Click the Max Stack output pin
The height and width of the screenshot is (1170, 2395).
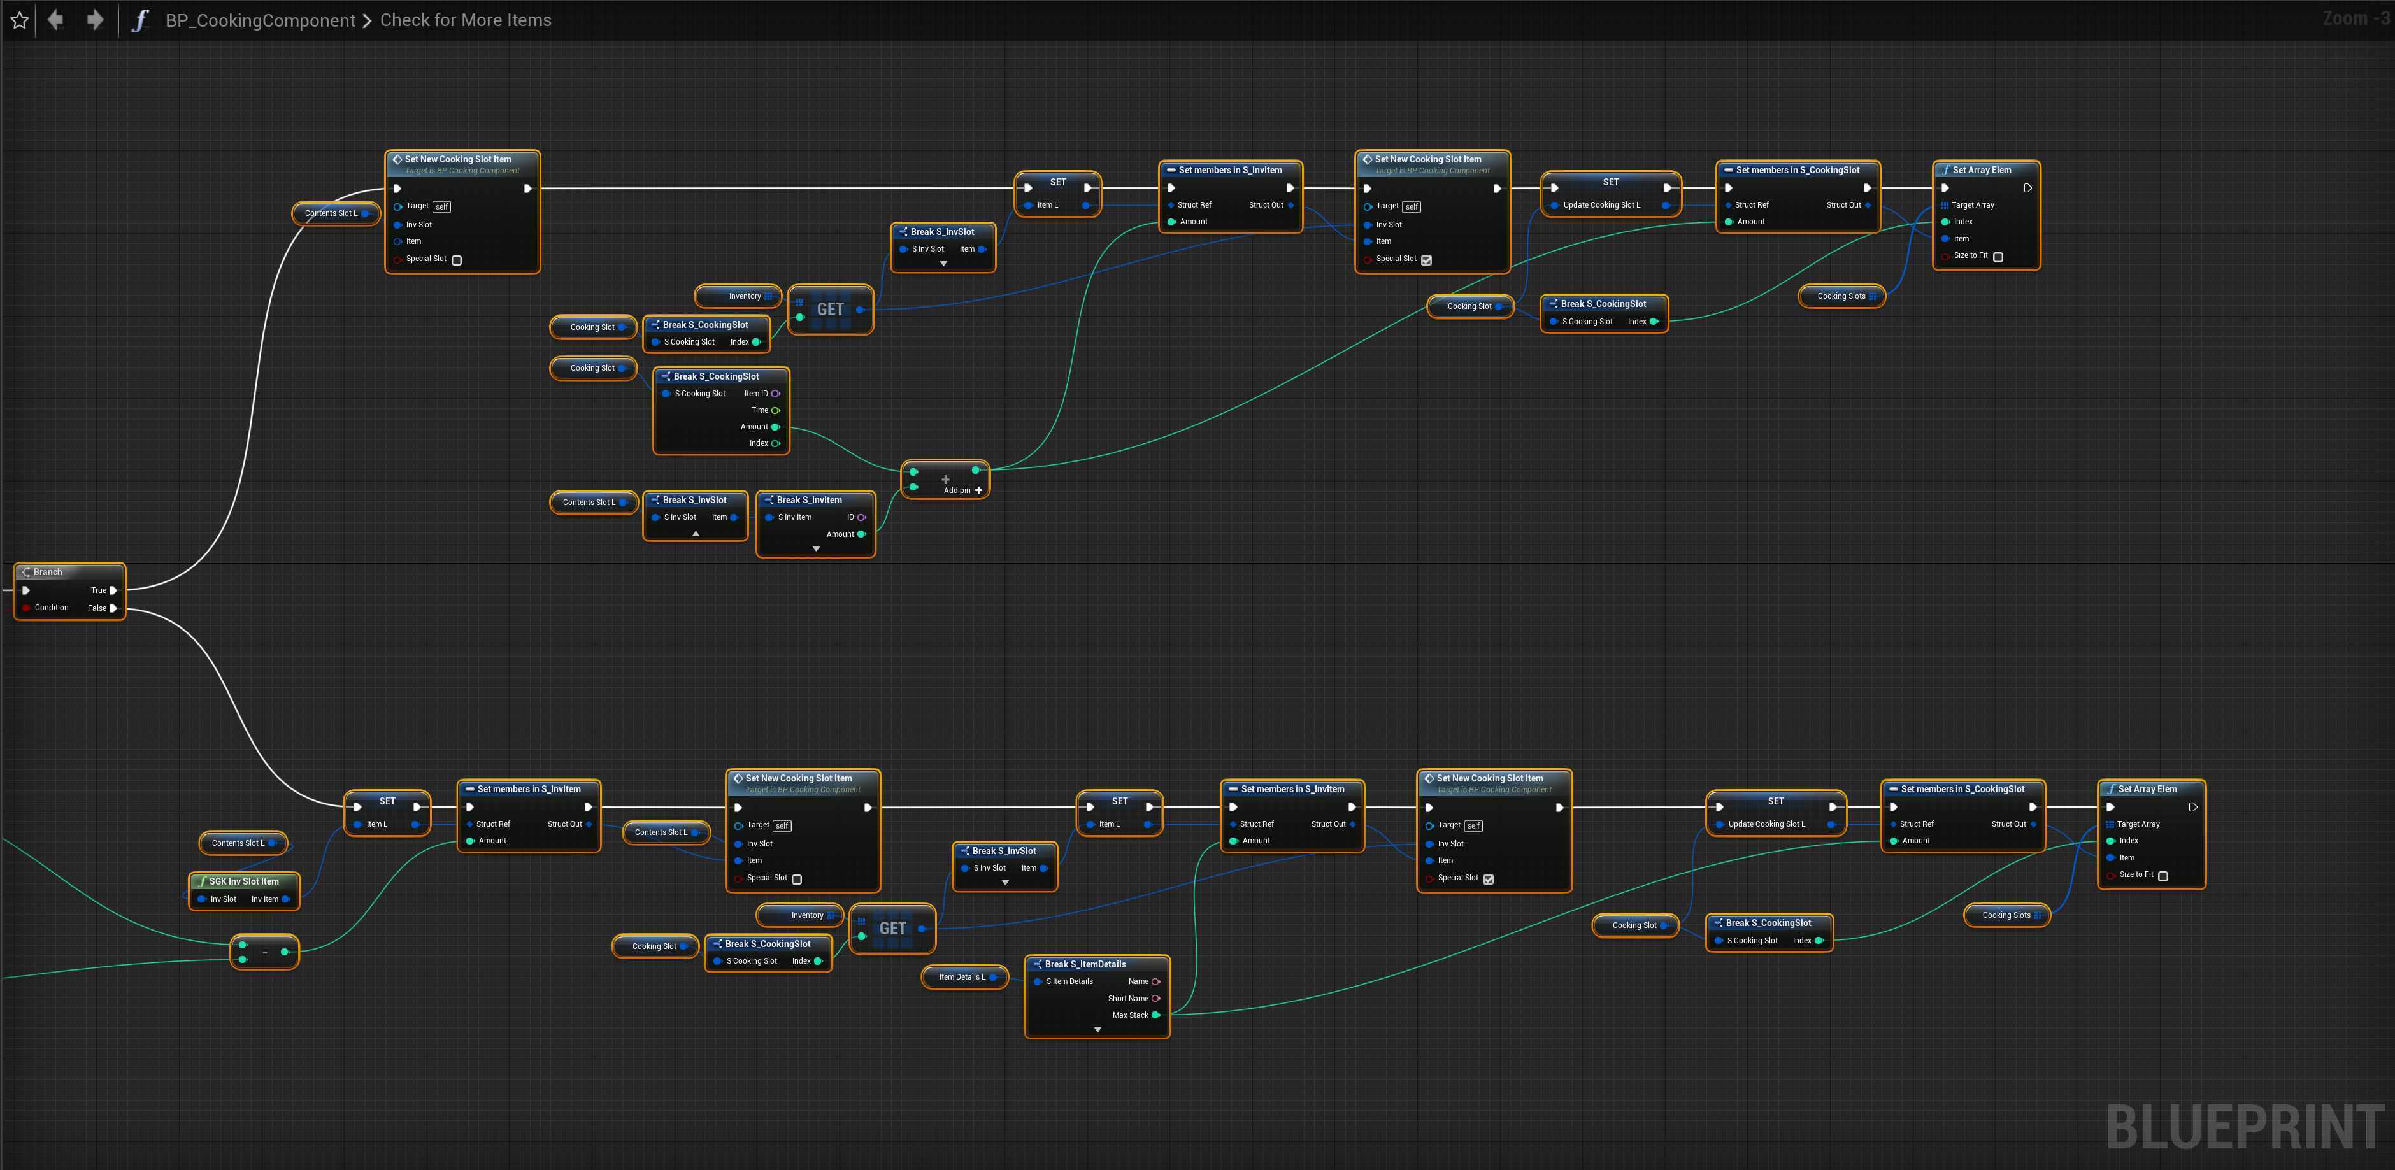click(1155, 1015)
